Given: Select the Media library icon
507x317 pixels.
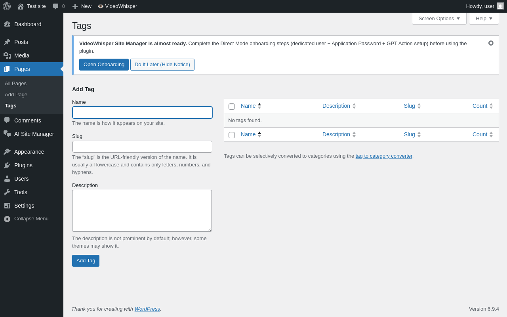Looking at the screenshot, I should pyautogui.click(x=7, y=55).
